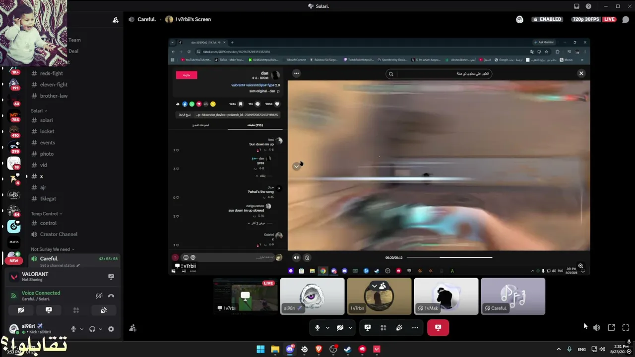Open Brave browser from the taskbar
Screen dimensions: 635x357
pyautogui.click(x=319, y=349)
